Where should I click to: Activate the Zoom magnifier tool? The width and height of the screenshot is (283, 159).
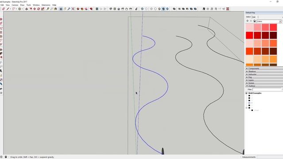69,9
